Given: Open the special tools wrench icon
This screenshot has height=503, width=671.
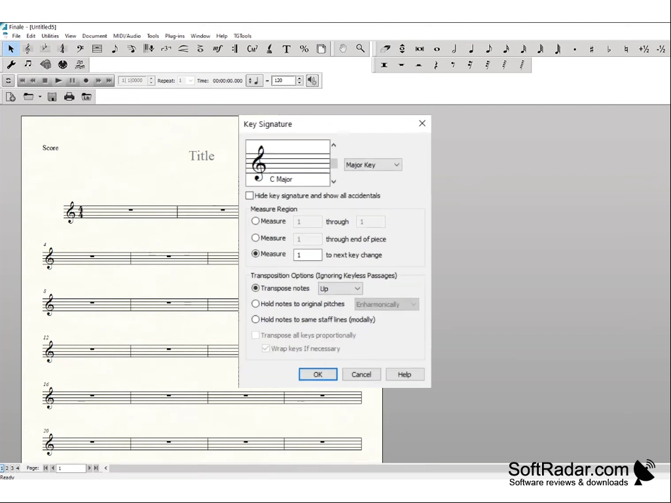Looking at the screenshot, I should [10, 65].
